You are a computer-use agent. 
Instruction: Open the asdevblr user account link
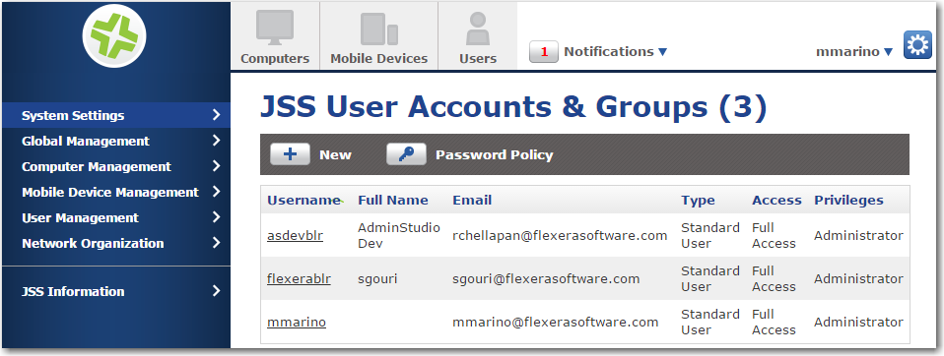295,235
